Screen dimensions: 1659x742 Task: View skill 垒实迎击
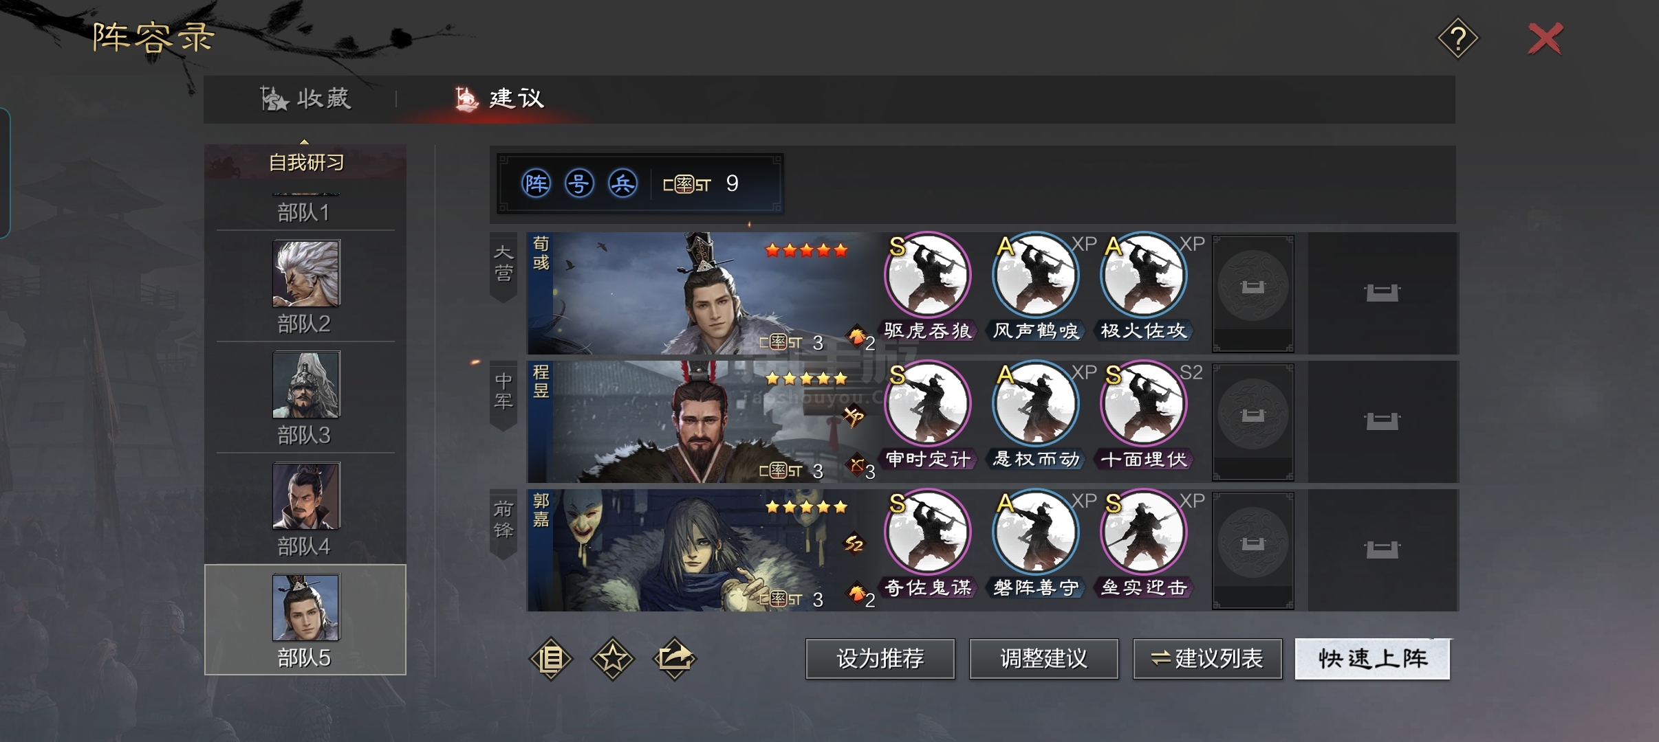point(1144,544)
